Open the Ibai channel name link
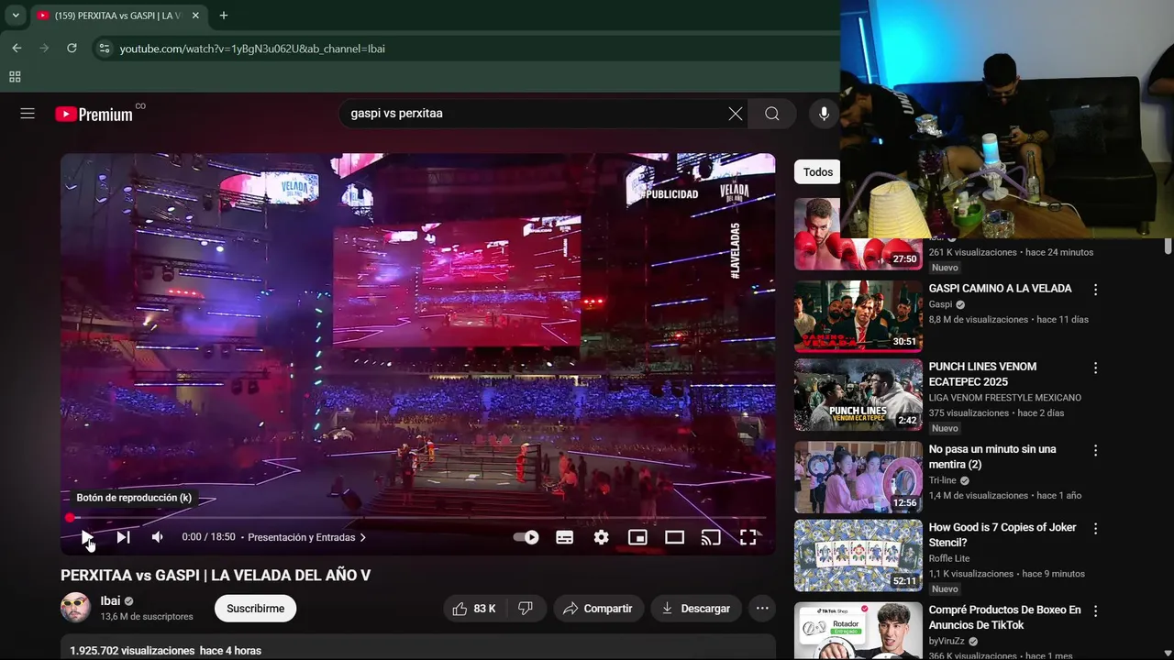 pos(110,600)
